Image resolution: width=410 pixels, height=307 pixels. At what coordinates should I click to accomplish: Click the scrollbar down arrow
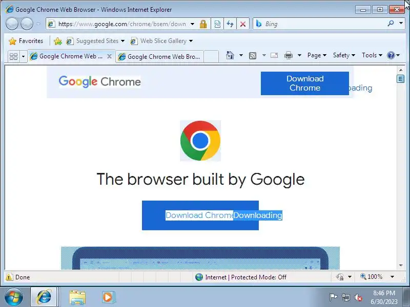coord(401,266)
